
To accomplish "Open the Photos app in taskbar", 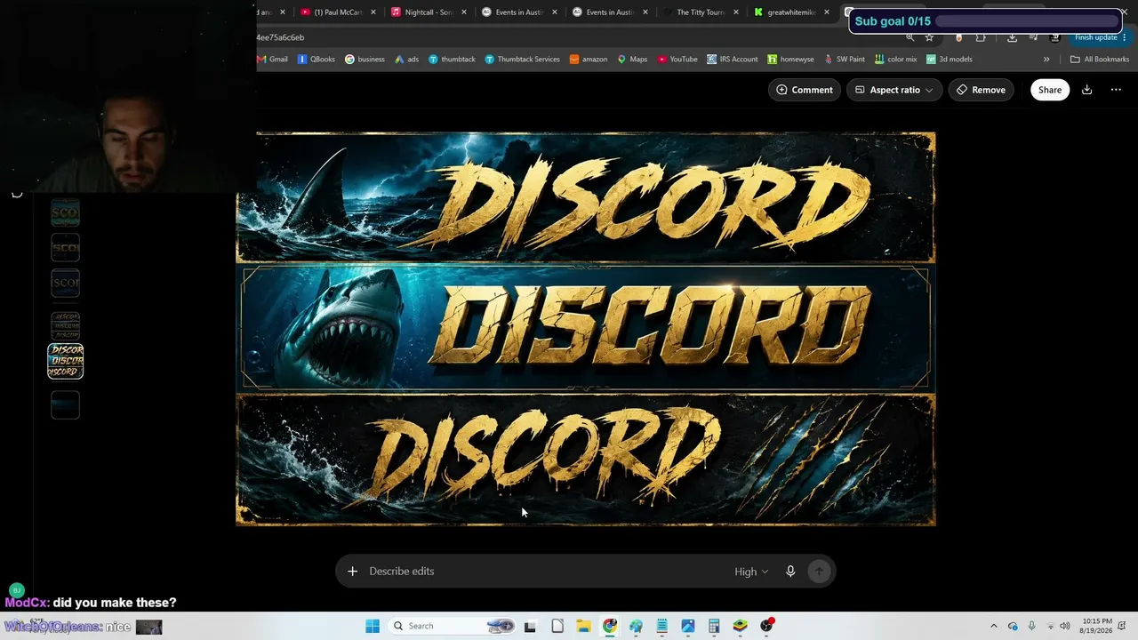I will click(688, 626).
